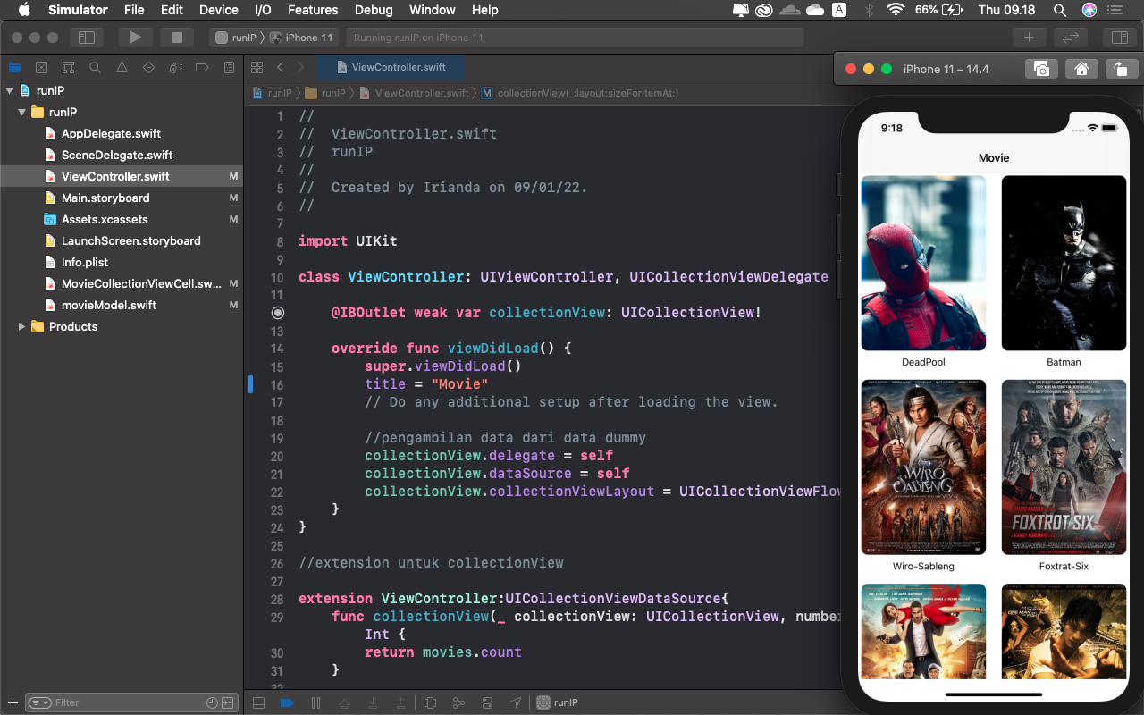Click the Environment Overrides icon
Screen dimensions: 1144x715
click(487, 702)
